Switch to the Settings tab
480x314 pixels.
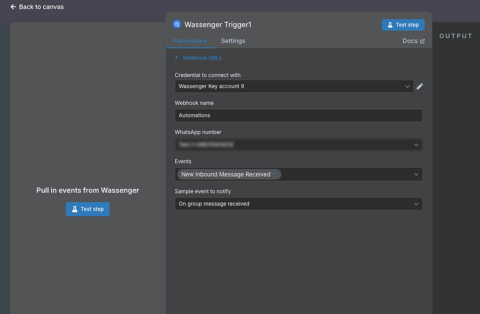pos(233,41)
